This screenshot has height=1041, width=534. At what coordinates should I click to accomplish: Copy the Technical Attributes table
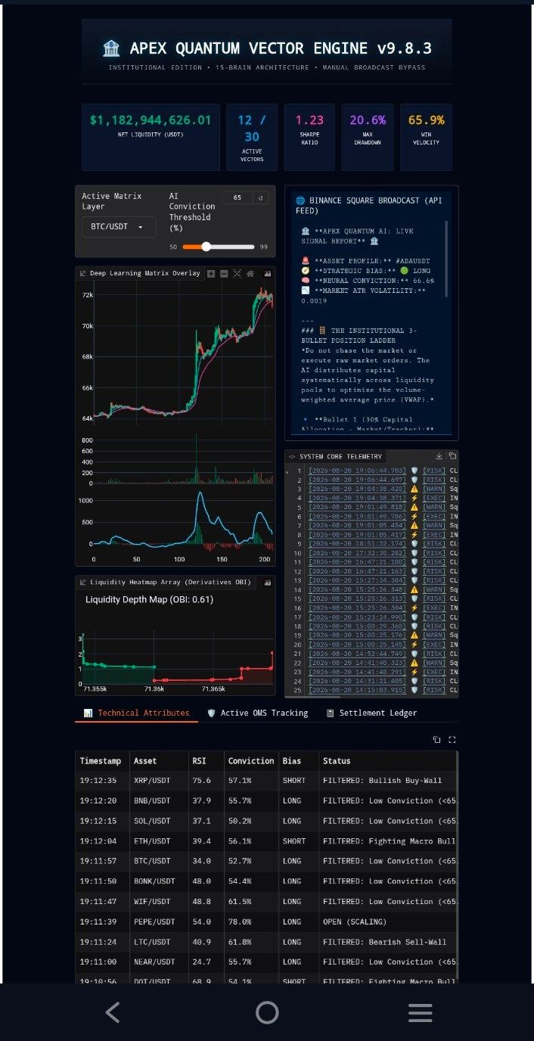click(436, 739)
